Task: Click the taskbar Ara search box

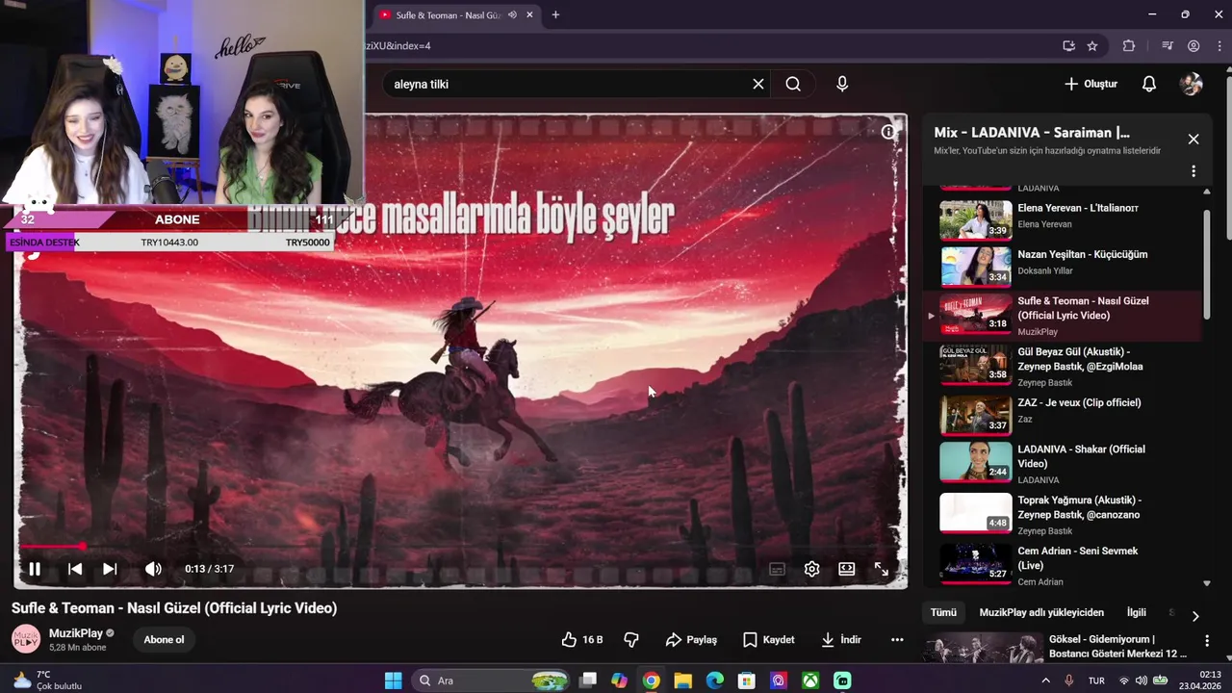Action: coord(491,680)
